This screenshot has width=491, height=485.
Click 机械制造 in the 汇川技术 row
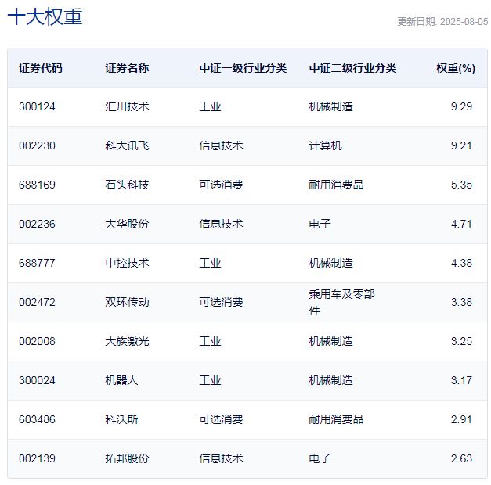tap(330, 106)
